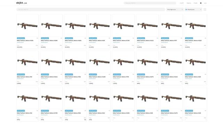This screenshot has width=223, height=126.
Task: Click Ubisoft Quartz badge on last top-row card
Action: click(x=189, y=38)
